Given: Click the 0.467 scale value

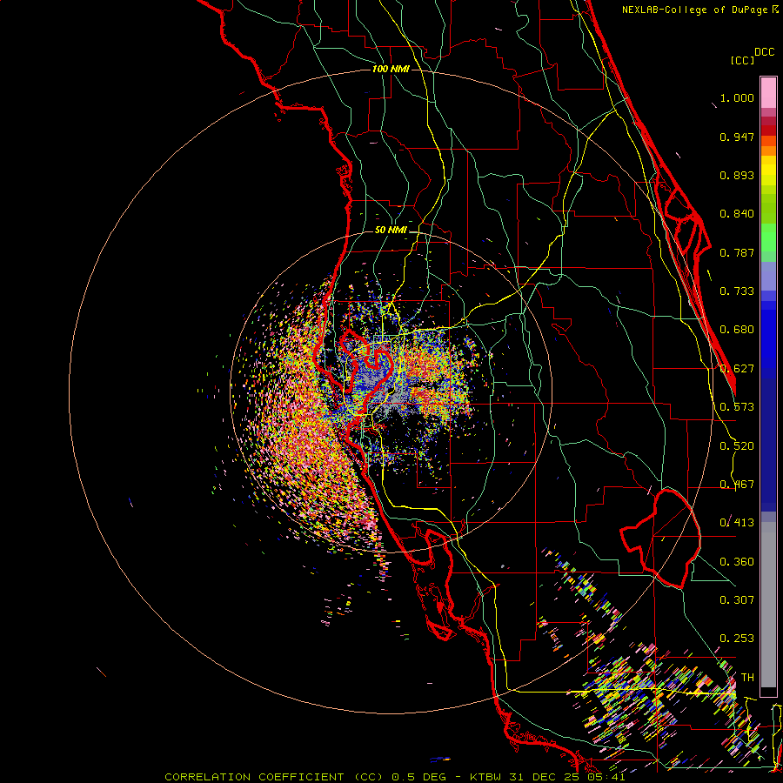Looking at the screenshot, I should (x=737, y=485).
